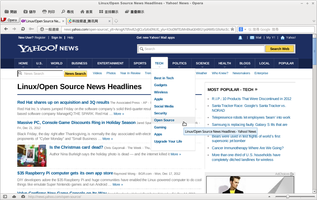The width and height of the screenshot is (317, 200).
Task: Toggle the Opera panel button in status bar
Action: (5, 197)
